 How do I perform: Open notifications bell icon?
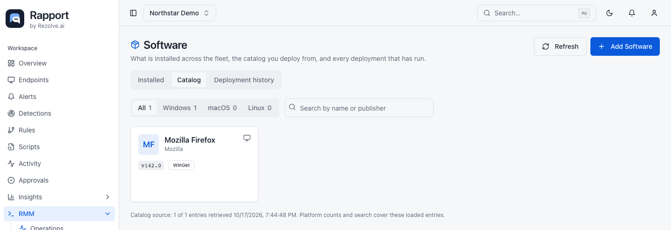pos(632,13)
